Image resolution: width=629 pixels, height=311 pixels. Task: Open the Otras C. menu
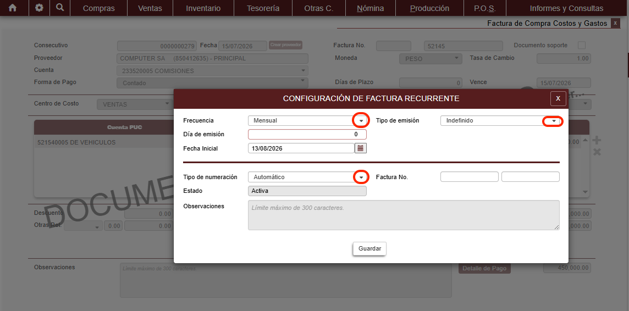coord(319,8)
